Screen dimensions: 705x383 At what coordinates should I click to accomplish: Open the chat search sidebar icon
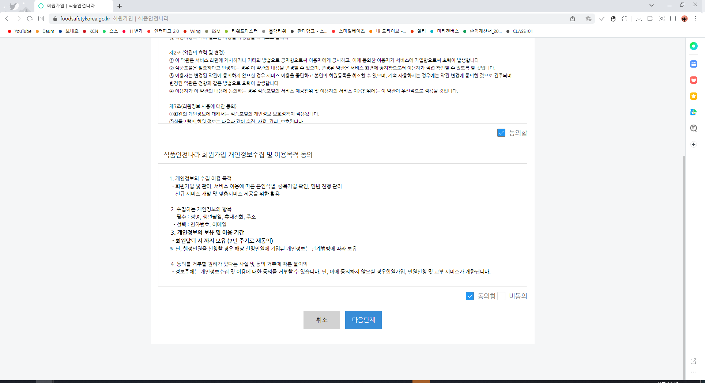coord(694,128)
